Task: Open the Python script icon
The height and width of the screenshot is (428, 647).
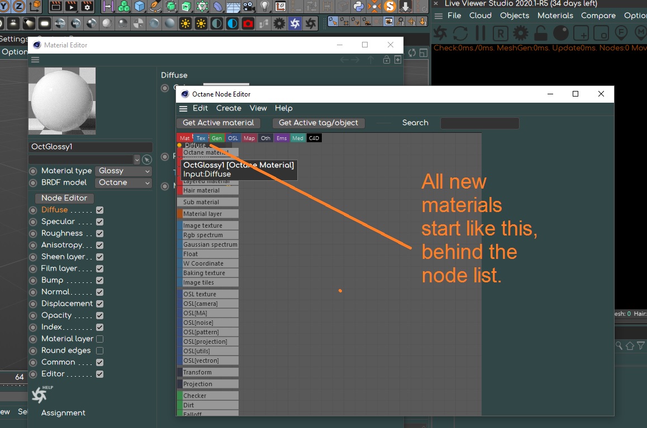Action: click(359, 6)
